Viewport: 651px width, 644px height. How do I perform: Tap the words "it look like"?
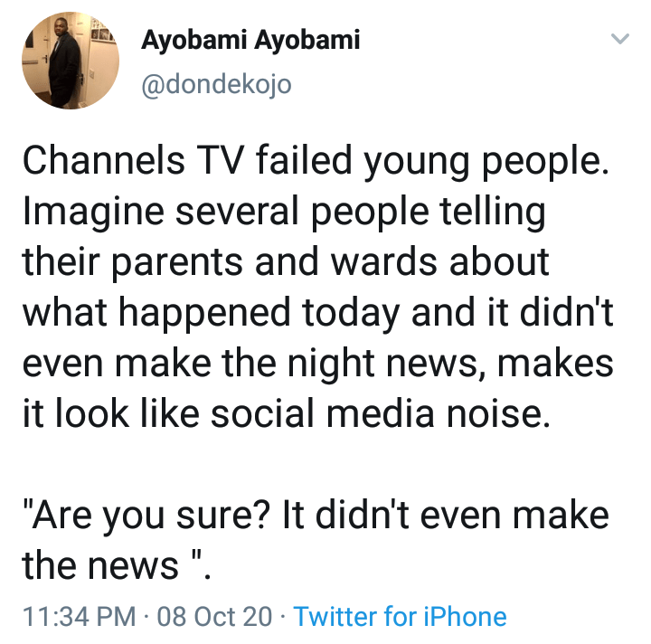(110, 414)
